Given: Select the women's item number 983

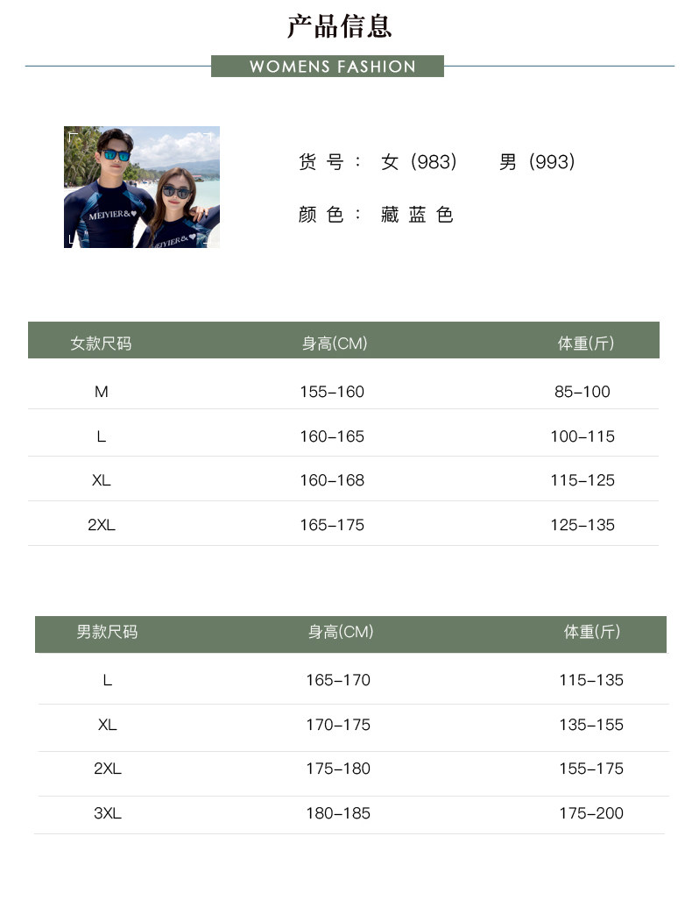Looking at the screenshot, I should [420, 162].
